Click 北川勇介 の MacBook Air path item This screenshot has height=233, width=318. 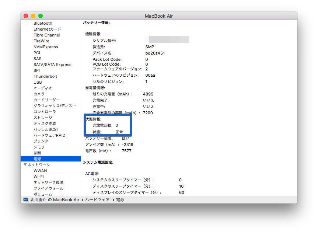[55, 200]
